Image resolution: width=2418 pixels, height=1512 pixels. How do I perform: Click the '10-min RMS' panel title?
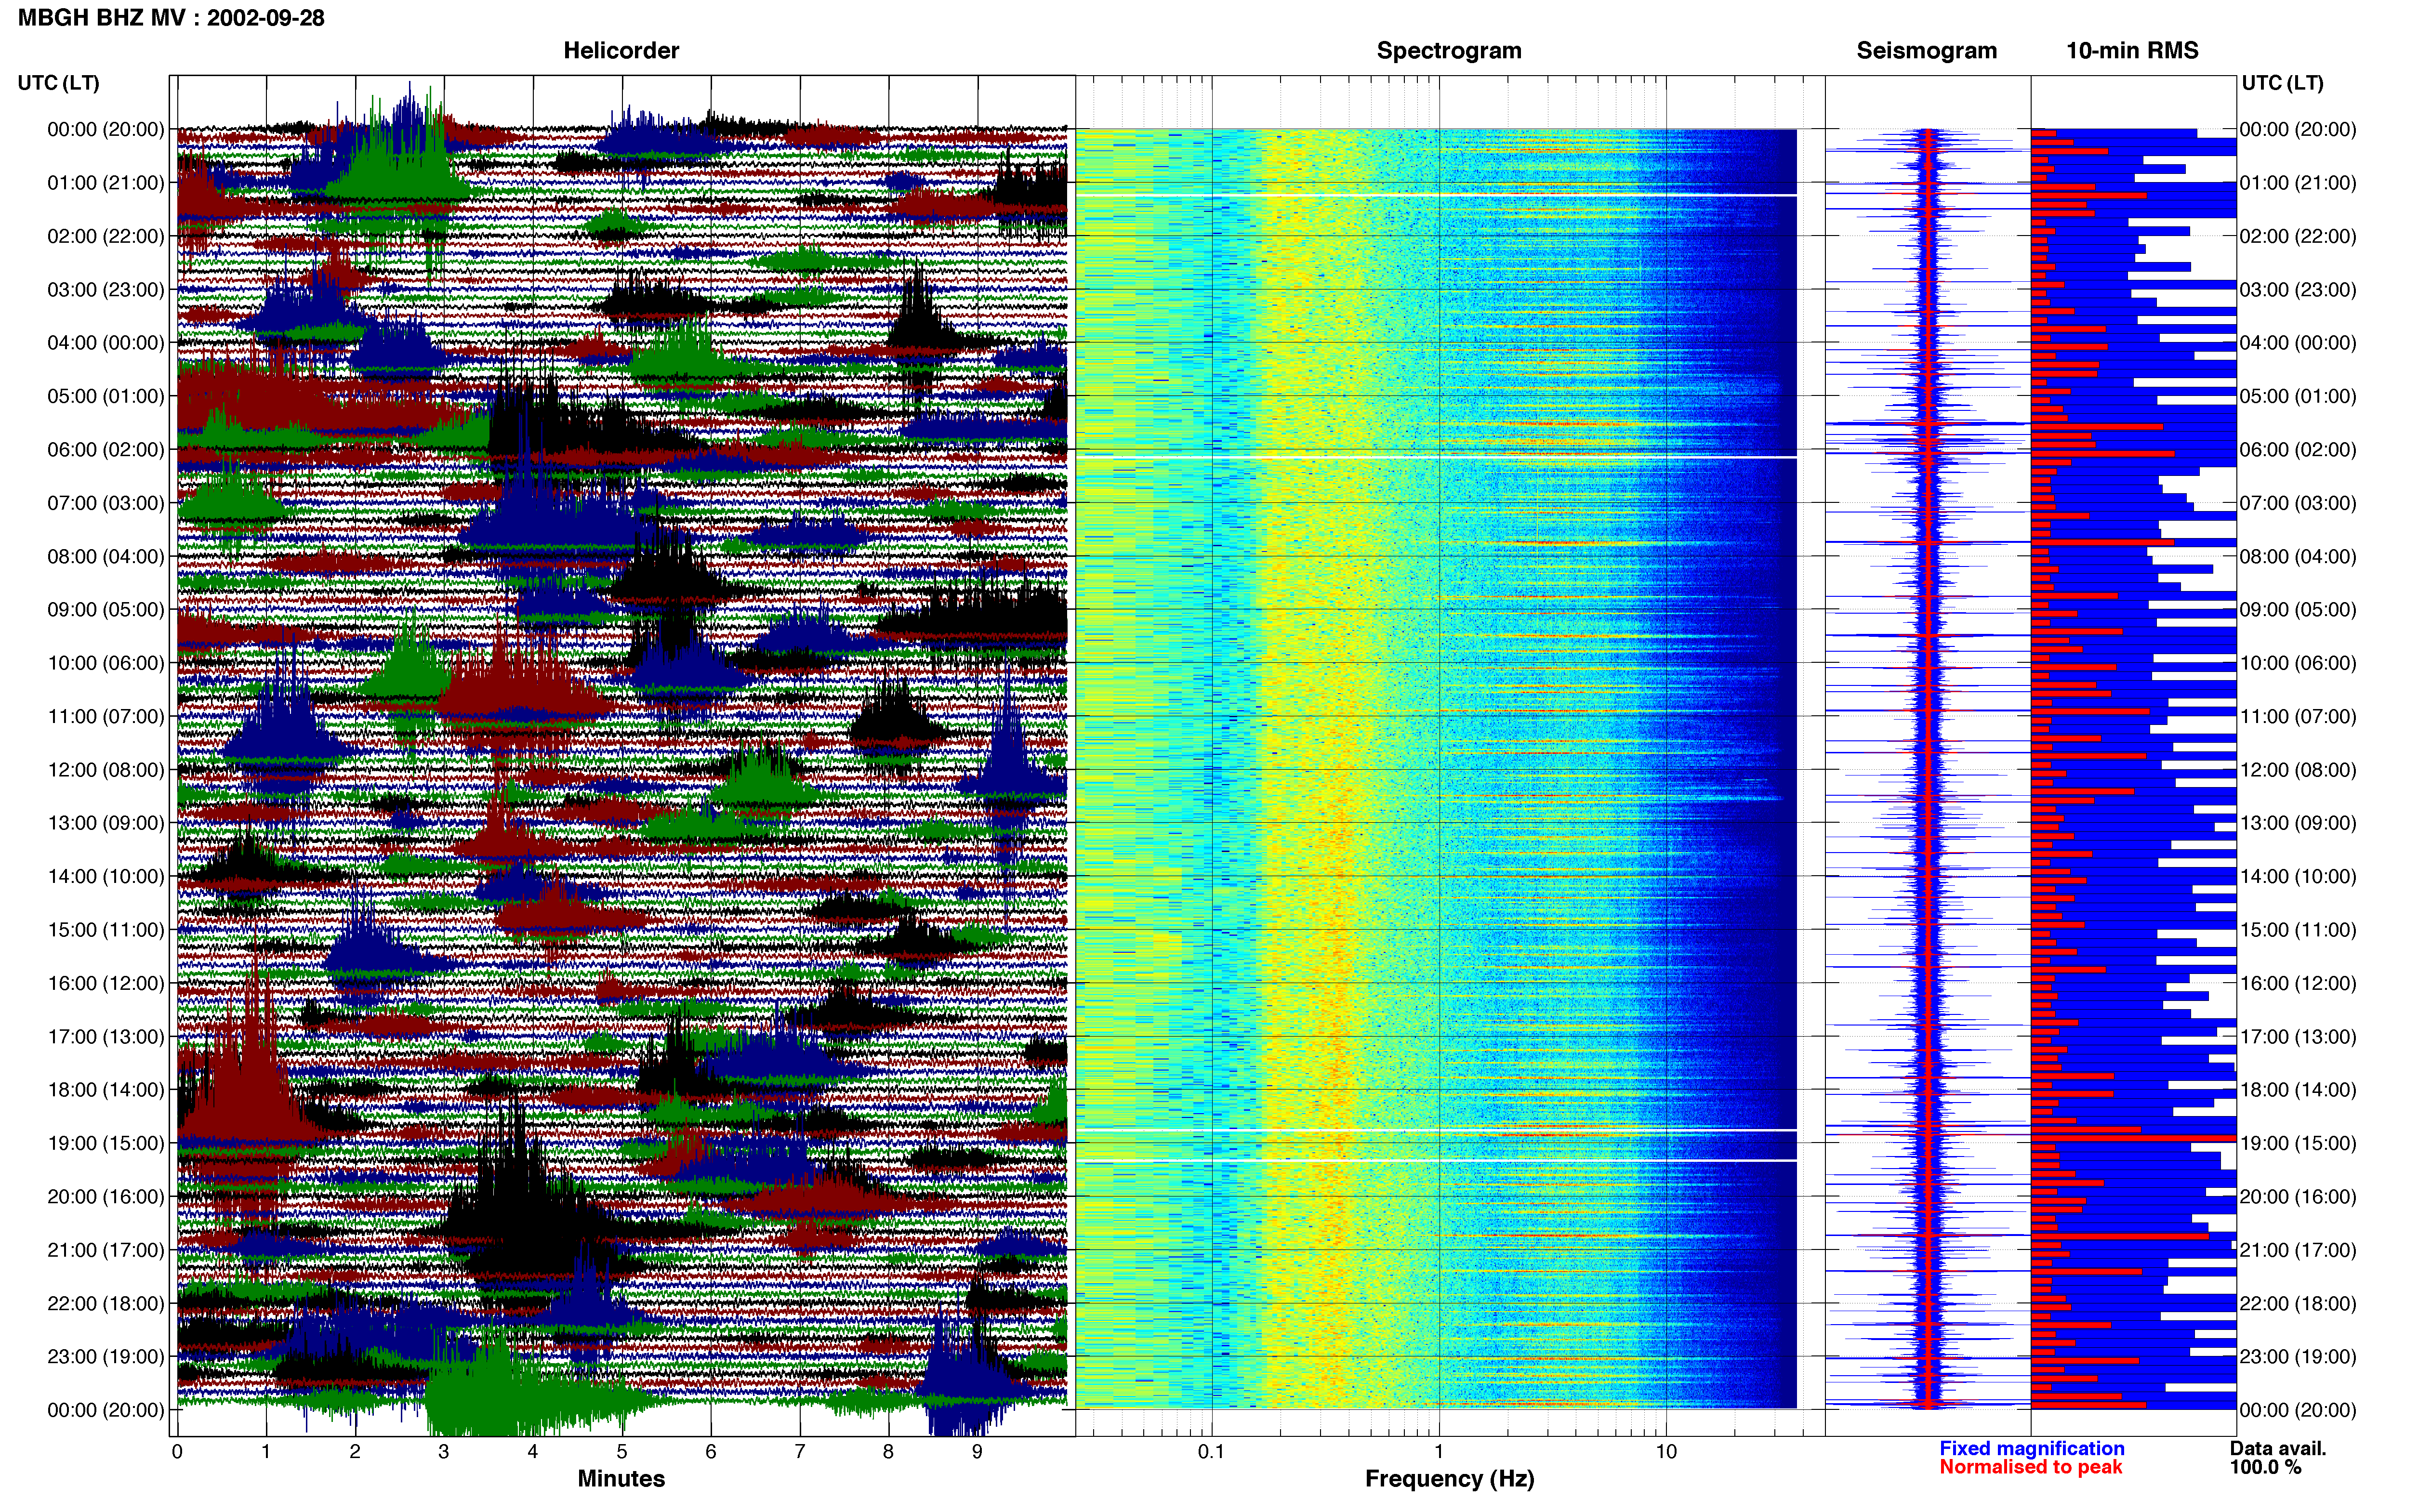coord(2132,51)
